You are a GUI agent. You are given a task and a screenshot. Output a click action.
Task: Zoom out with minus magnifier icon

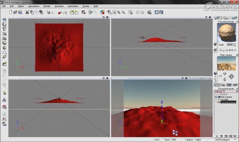(123, 12)
